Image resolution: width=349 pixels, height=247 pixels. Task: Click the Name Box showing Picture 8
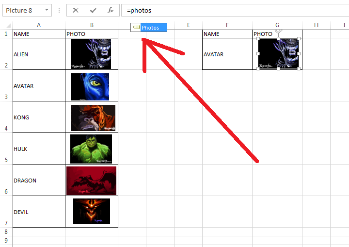pyautogui.click(x=27, y=10)
